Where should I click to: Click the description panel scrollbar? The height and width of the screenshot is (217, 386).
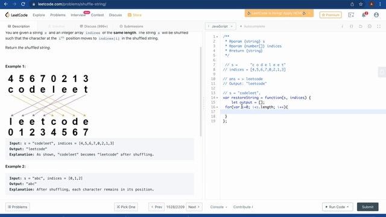tap(201, 91)
